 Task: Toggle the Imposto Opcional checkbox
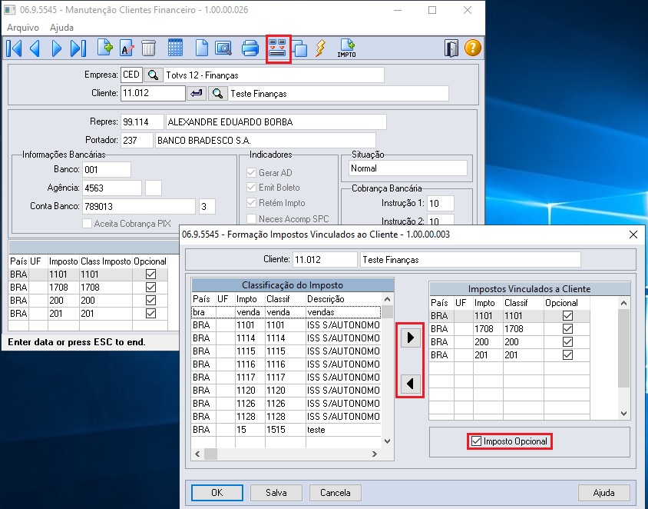click(x=477, y=441)
